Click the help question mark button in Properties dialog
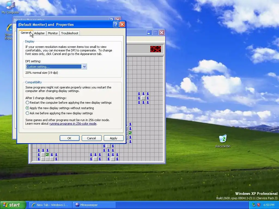This screenshot has width=279, height=209. [x=116, y=24]
